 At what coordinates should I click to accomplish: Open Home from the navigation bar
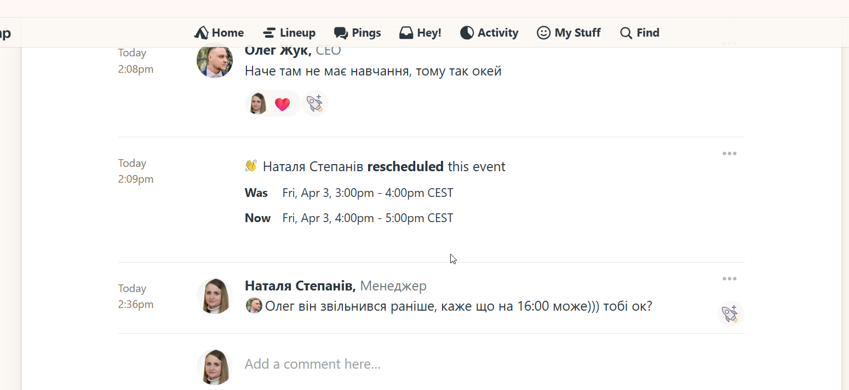click(219, 33)
